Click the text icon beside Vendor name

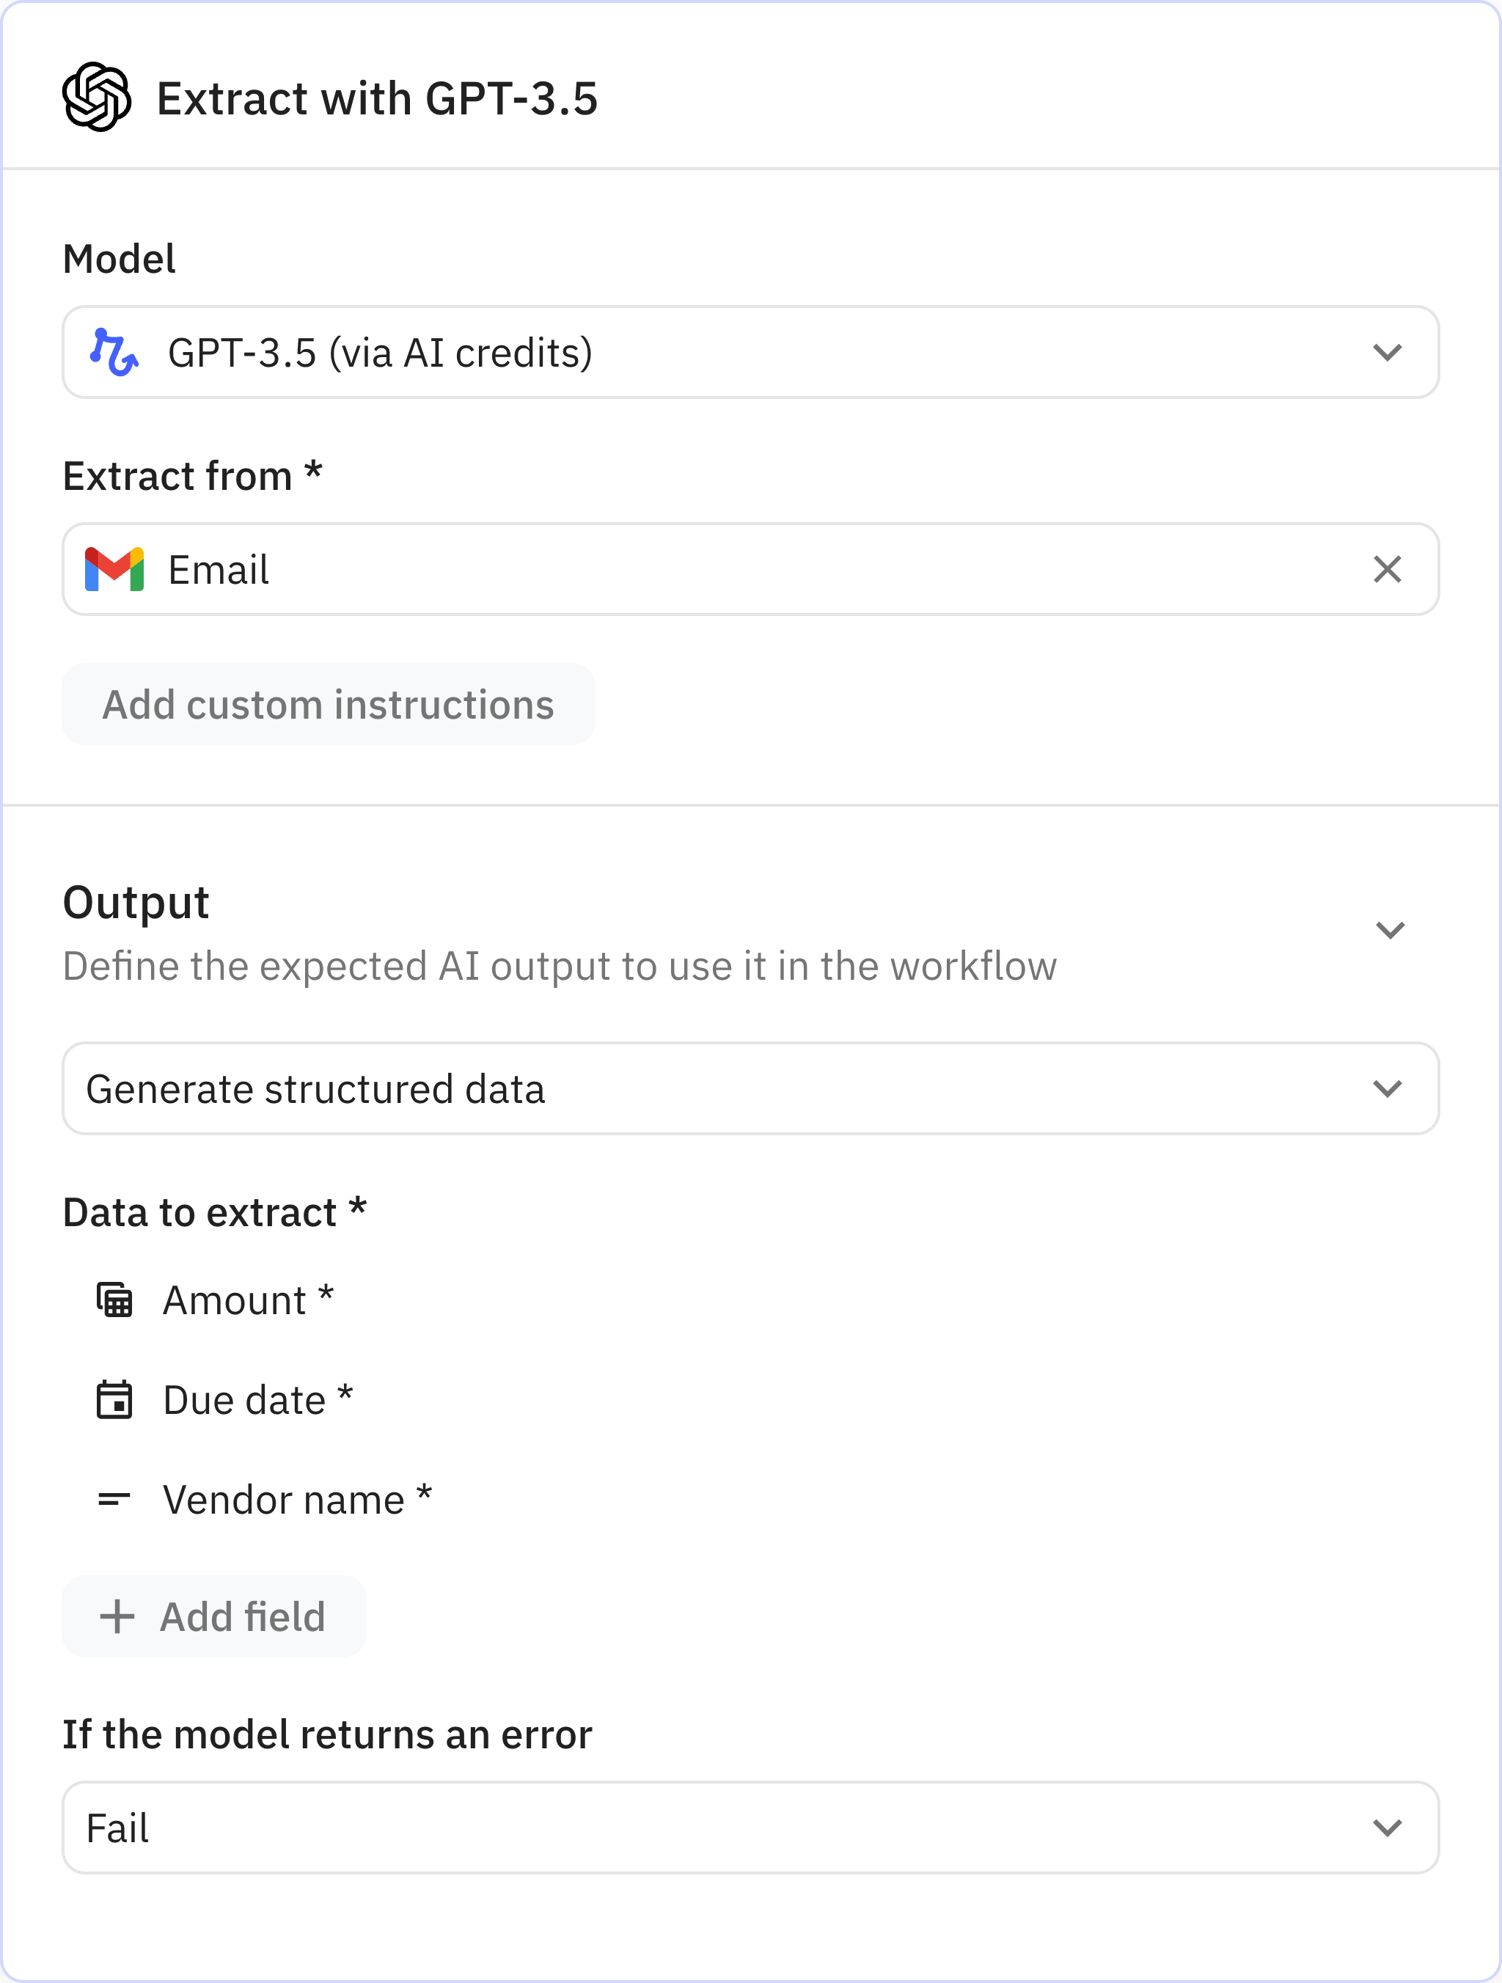115,1499
